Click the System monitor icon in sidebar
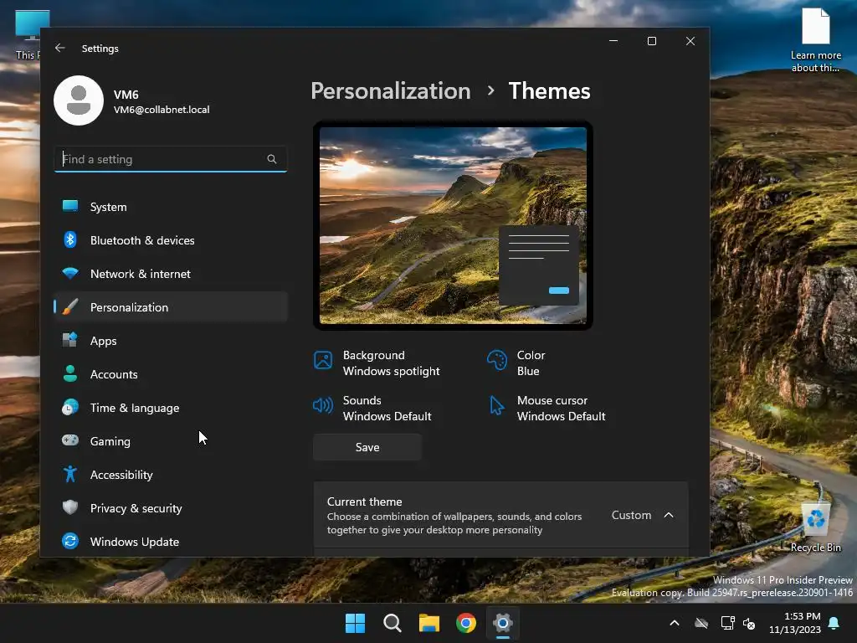The height and width of the screenshot is (643, 857). 70,206
